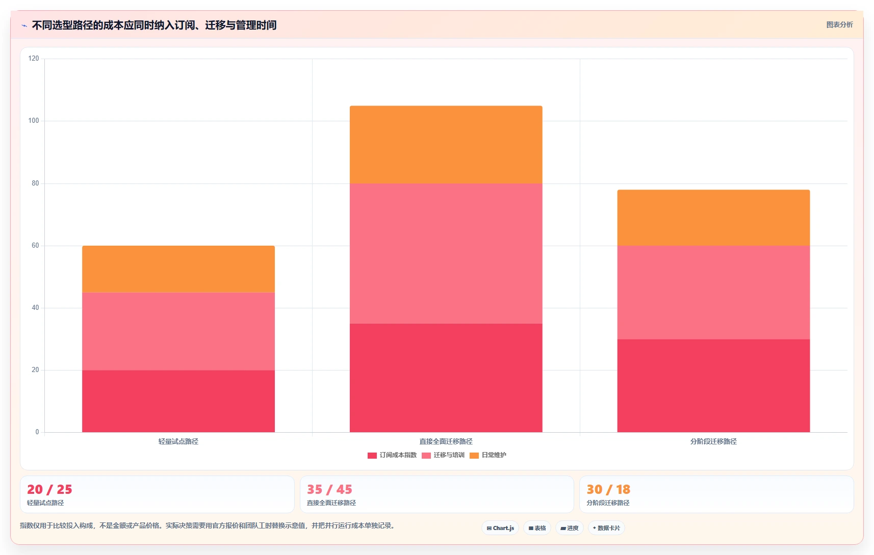
Task: Click the chart title 不同选型路径的成本
Action: pos(154,25)
